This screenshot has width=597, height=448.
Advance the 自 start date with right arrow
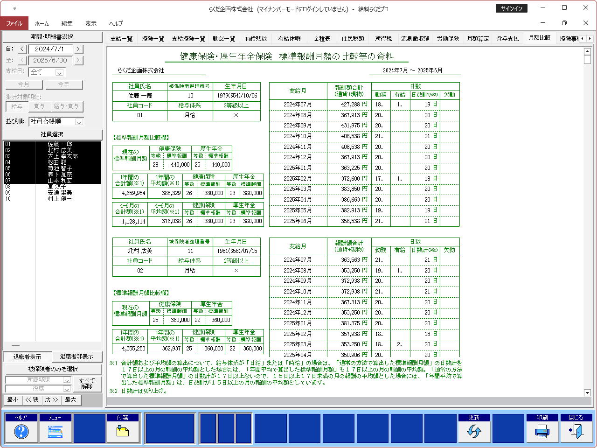78,49
